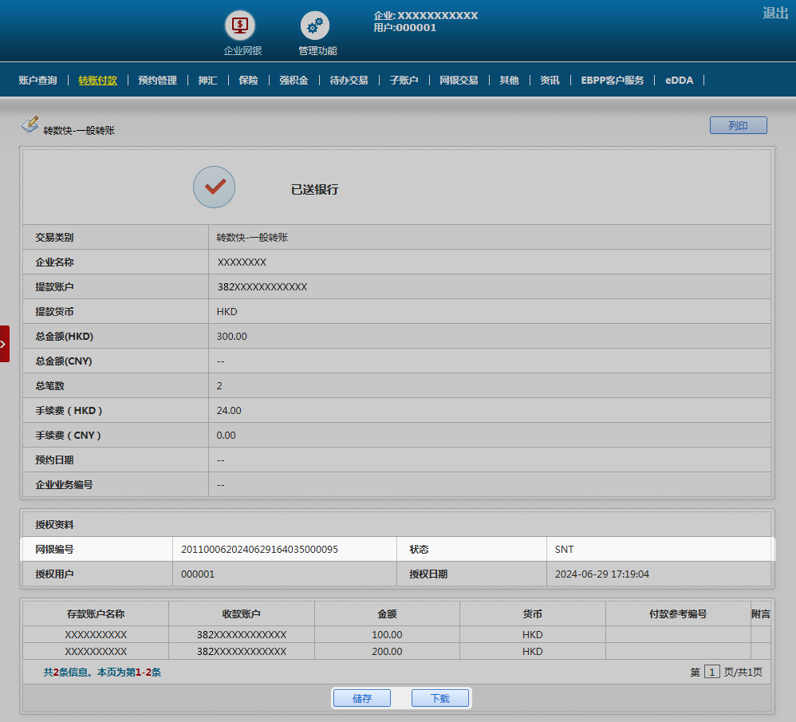Open EBPP客户服务 menu

[612, 81]
